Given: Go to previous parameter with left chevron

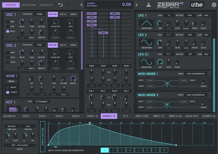Looking at the screenshot, I should tap(82, 5).
